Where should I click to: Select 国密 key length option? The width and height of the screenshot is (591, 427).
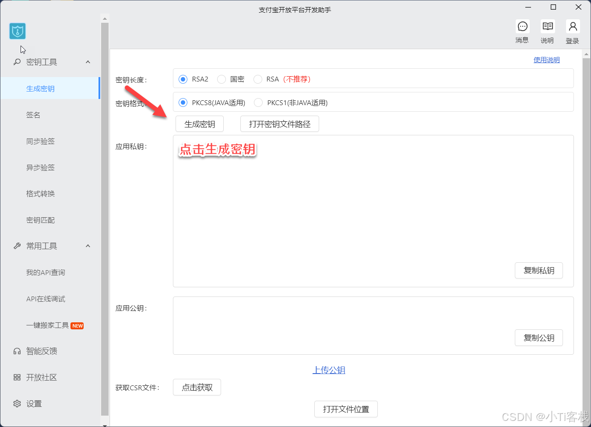point(222,79)
